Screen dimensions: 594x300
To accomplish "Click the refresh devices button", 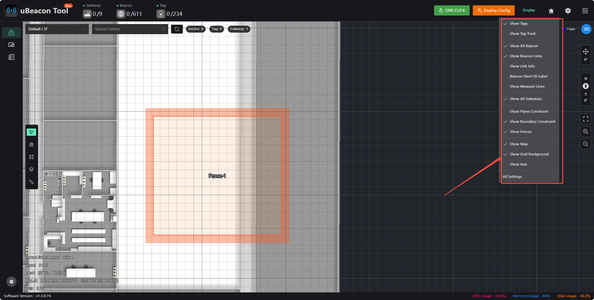I will tap(177, 29).
